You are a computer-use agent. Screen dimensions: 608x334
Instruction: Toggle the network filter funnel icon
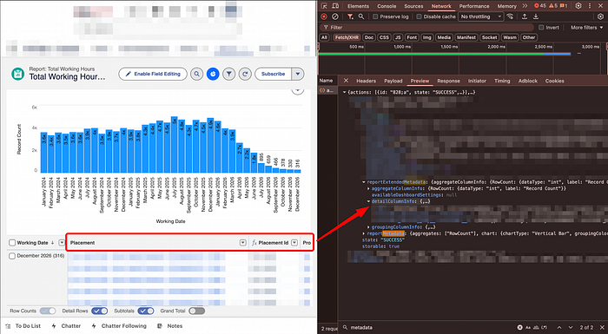point(350,16)
